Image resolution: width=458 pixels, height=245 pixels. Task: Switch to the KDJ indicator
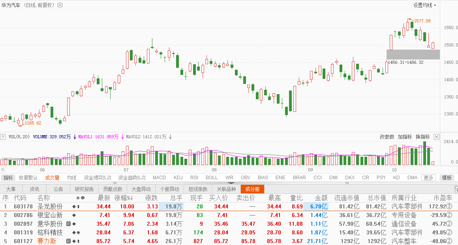(178, 178)
